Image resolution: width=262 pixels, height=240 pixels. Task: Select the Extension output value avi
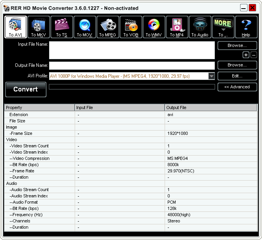click(170, 115)
